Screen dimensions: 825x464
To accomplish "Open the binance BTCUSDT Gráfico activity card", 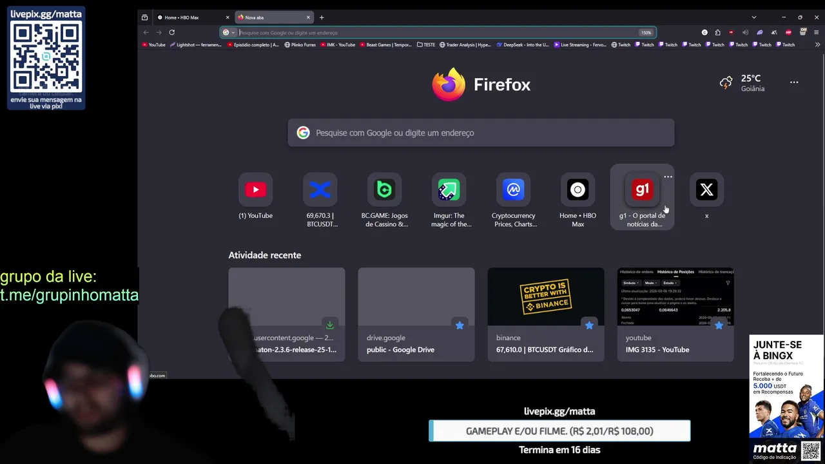I will point(546,314).
